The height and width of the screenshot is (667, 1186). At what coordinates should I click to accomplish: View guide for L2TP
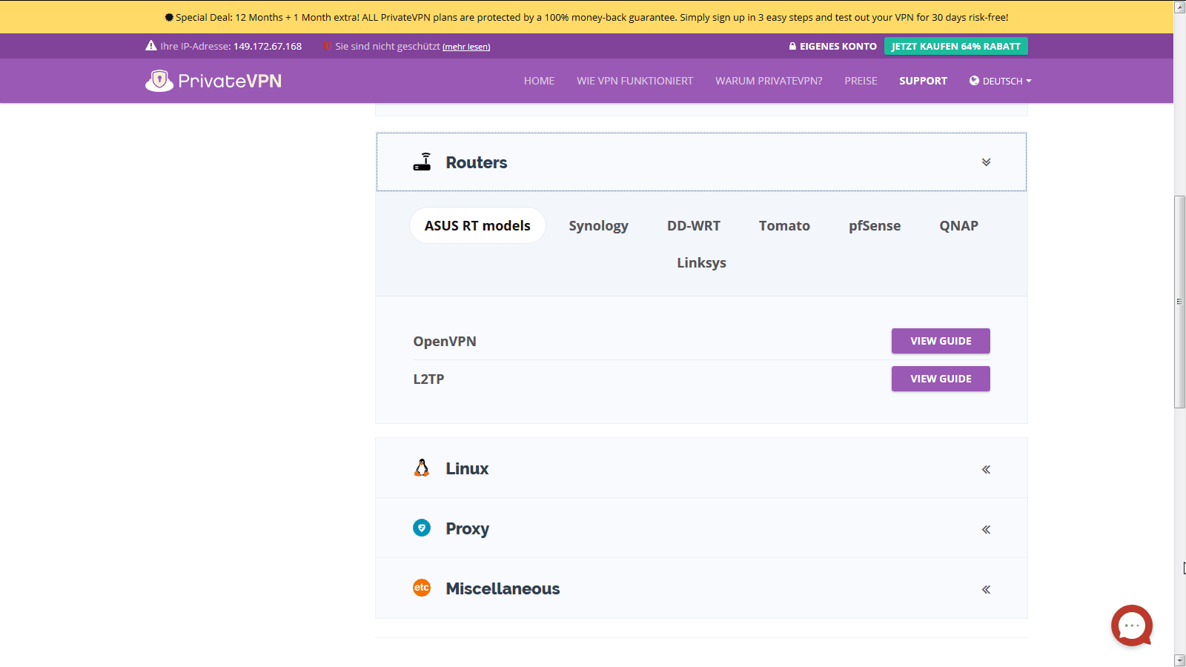click(941, 379)
